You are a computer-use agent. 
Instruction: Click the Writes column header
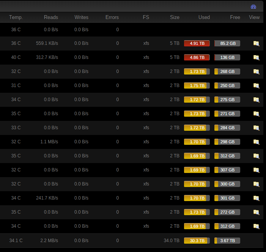pos(82,17)
